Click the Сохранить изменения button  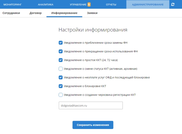[93, 125]
